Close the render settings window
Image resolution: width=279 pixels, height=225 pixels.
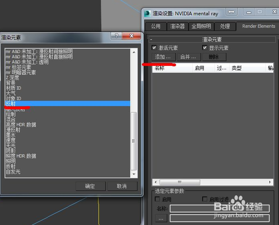pos(274,12)
